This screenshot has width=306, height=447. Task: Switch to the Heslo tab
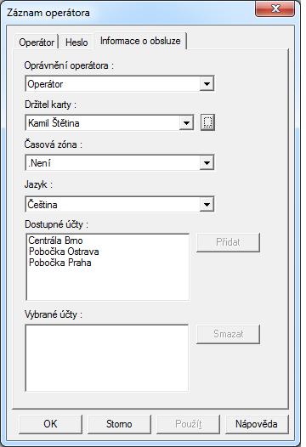(76, 42)
